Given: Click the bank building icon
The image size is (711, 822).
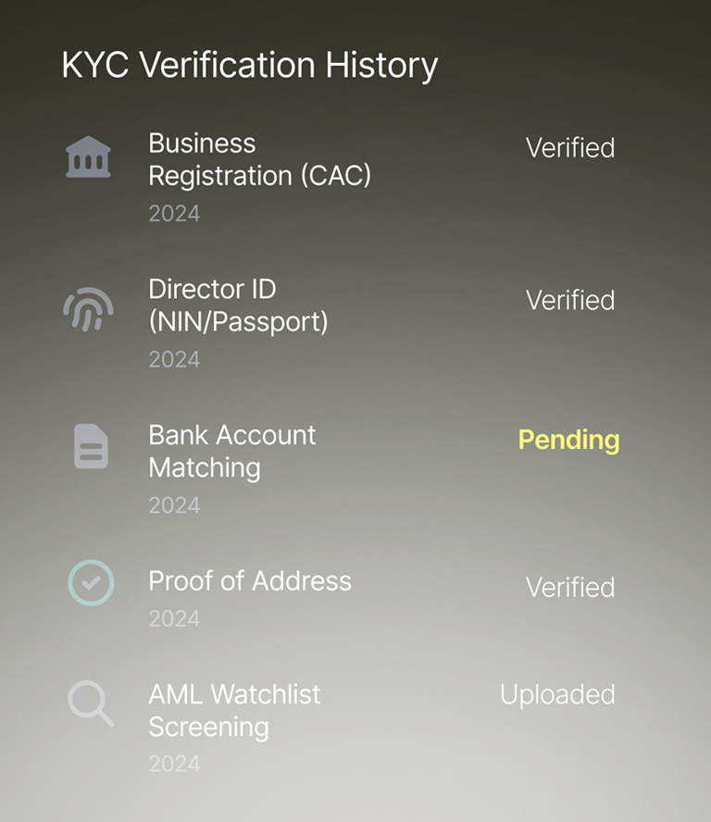Looking at the screenshot, I should 88,156.
